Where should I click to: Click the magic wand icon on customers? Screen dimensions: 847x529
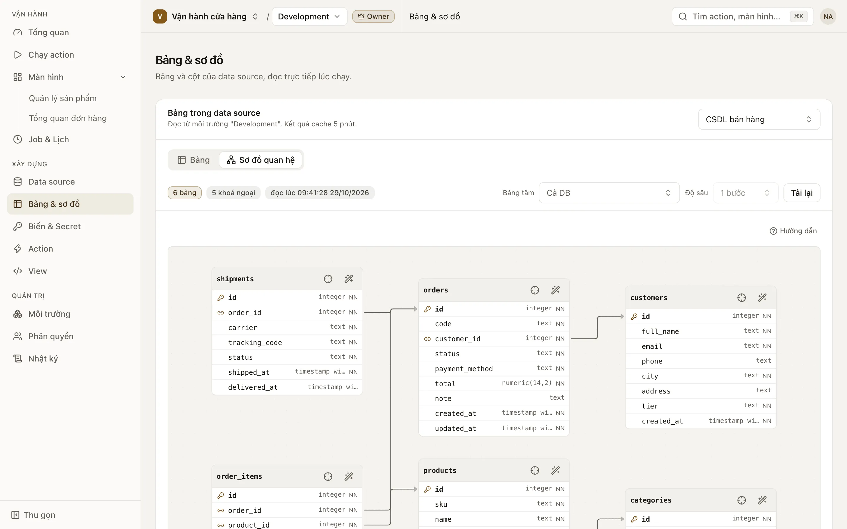pos(762,298)
